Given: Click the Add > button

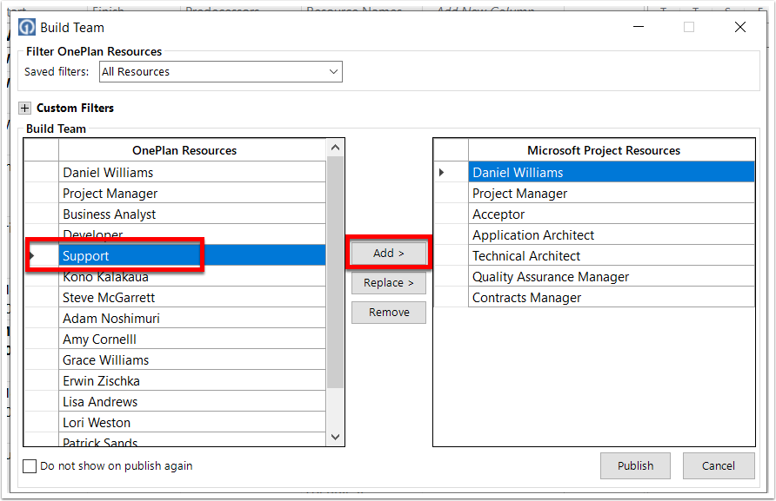Looking at the screenshot, I should point(389,253).
